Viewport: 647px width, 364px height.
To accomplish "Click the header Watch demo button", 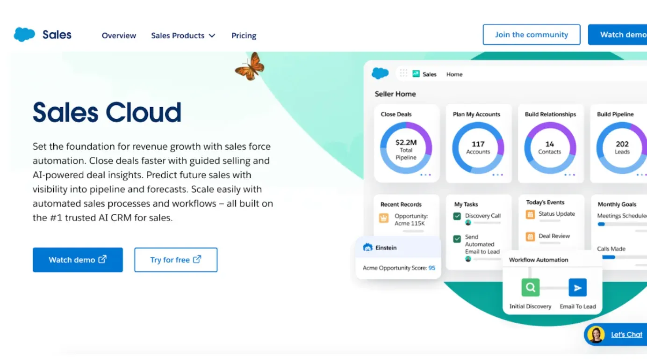I will point(618,35).
